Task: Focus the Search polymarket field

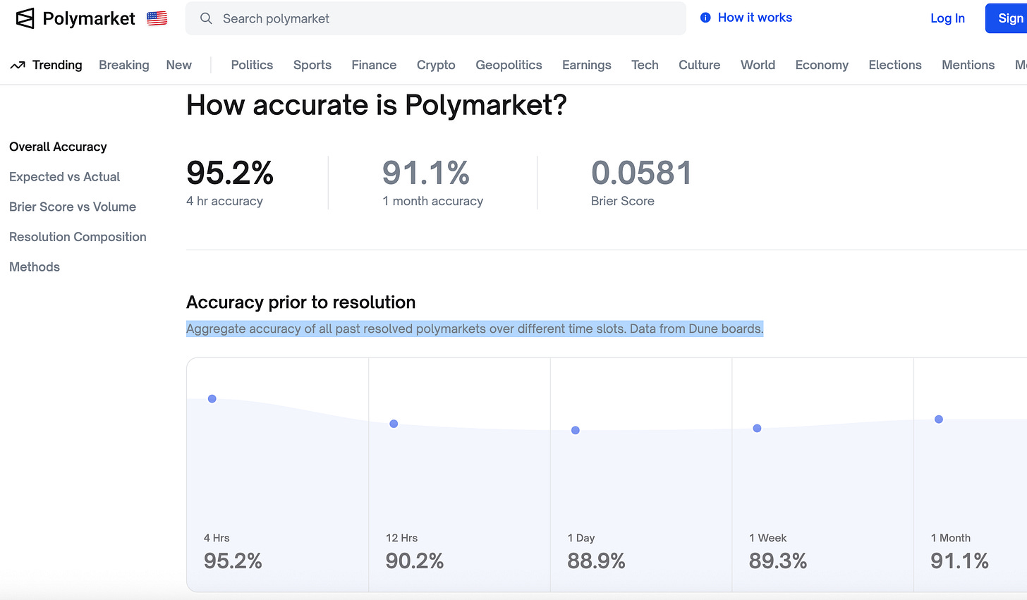Action: click(x=436, y=18)
